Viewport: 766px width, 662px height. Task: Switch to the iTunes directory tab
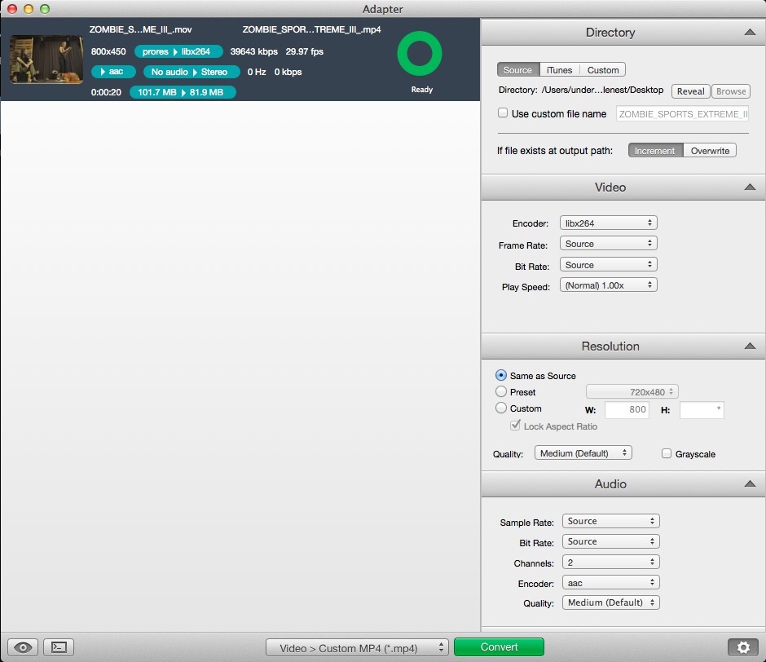tap(559, 70)
